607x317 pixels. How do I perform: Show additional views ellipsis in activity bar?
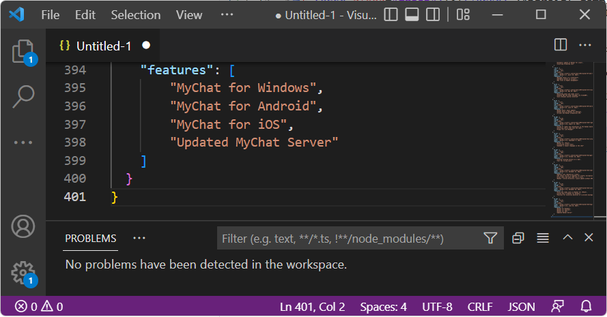pyautogui.click(x=23, y=142)
